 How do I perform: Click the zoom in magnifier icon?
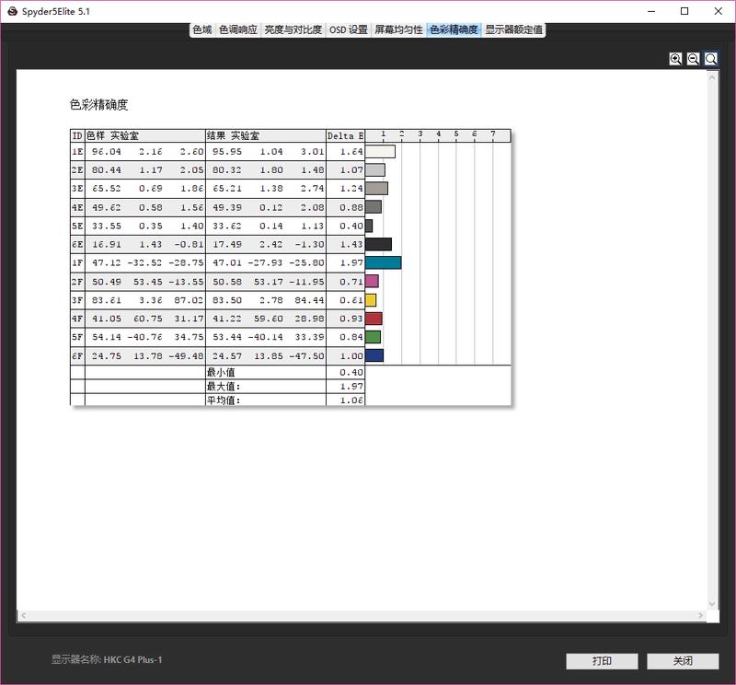point(675,59)
